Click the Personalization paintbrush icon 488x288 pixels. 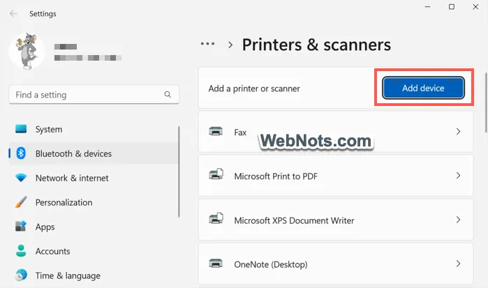click(21, 202)
